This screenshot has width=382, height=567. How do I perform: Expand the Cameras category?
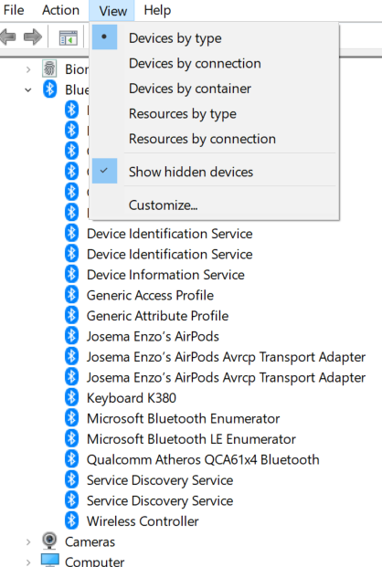point(28,541)
